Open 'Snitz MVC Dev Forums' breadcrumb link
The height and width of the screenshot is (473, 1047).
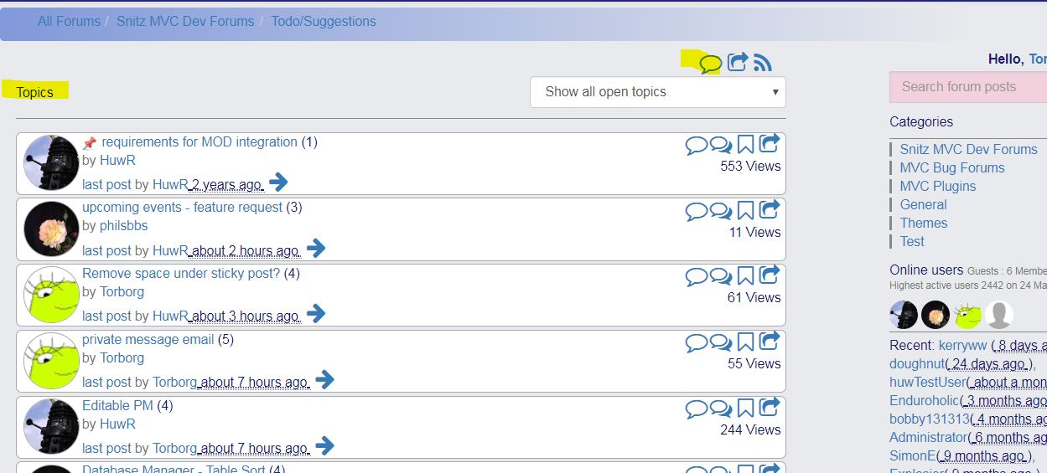(185, 22)
